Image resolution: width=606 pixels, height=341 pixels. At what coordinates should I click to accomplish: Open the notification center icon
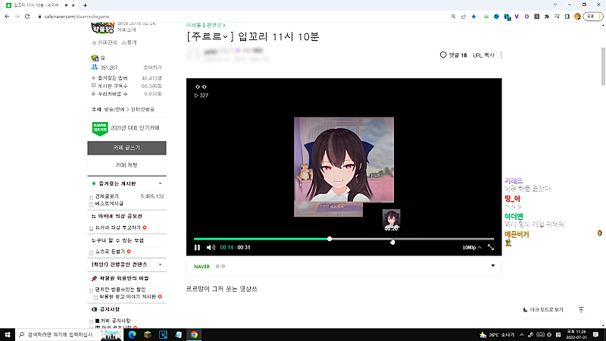click(x=595, y=334)
